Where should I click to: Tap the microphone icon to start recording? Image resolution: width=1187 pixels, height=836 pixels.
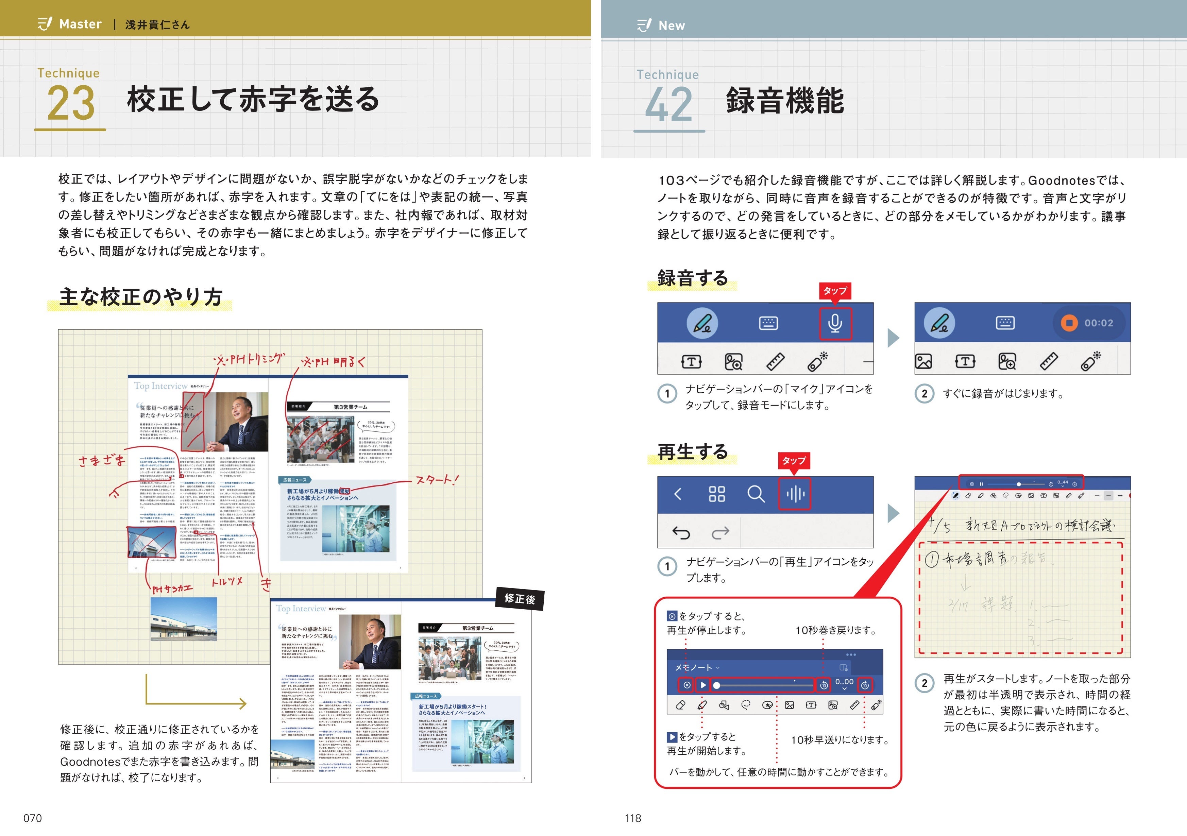835,323
